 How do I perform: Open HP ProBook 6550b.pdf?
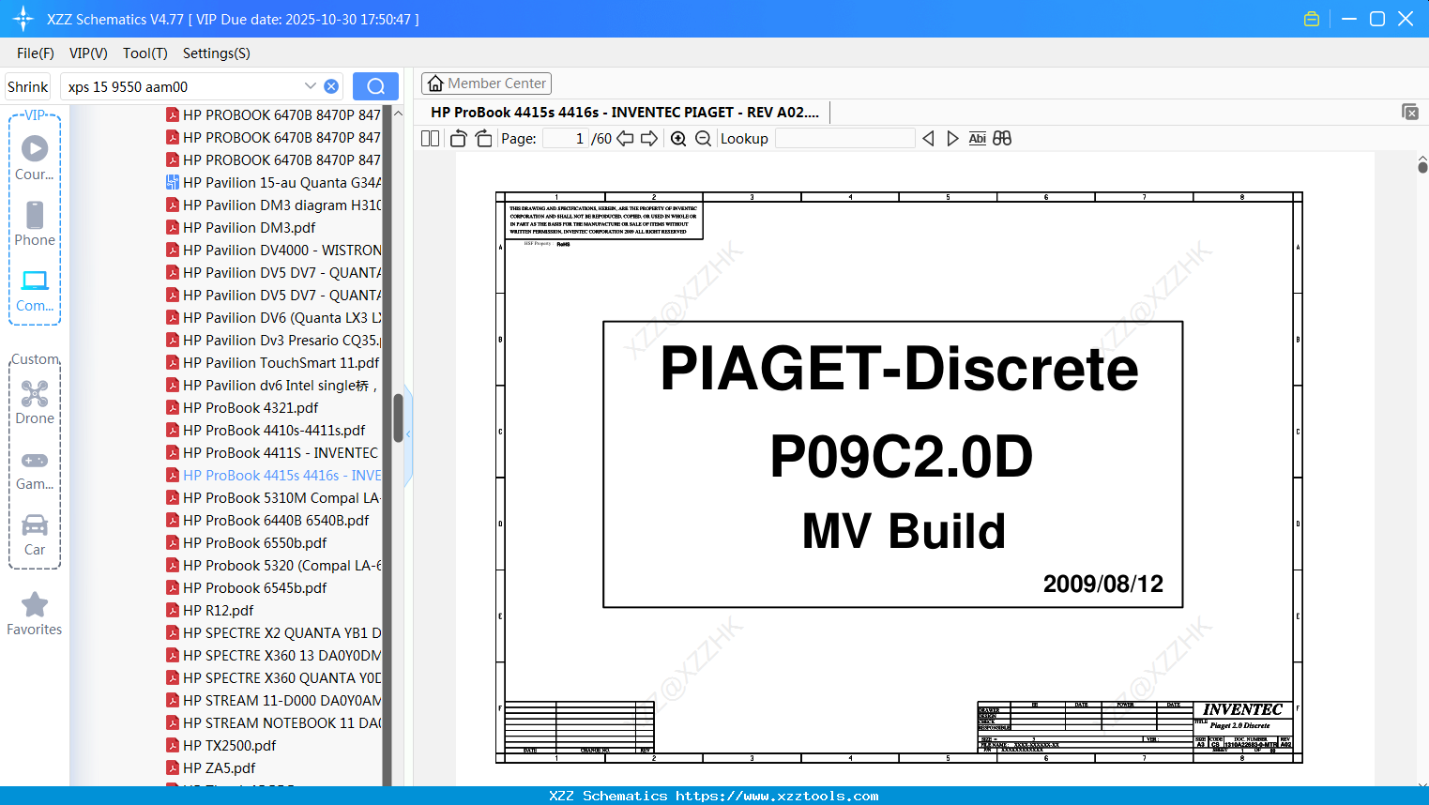click(x=247, y=543)
